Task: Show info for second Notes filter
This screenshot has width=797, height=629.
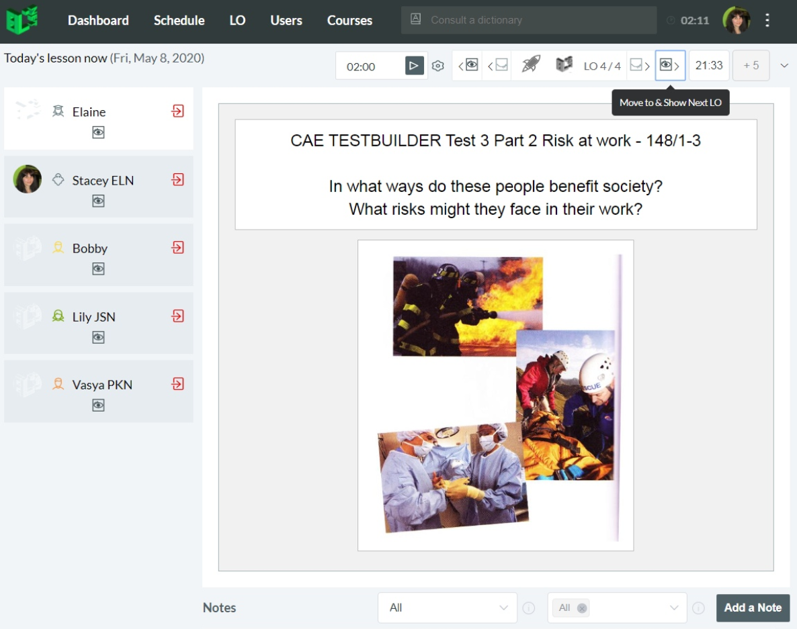Action: pyautogui.click(x=698, y=608)
